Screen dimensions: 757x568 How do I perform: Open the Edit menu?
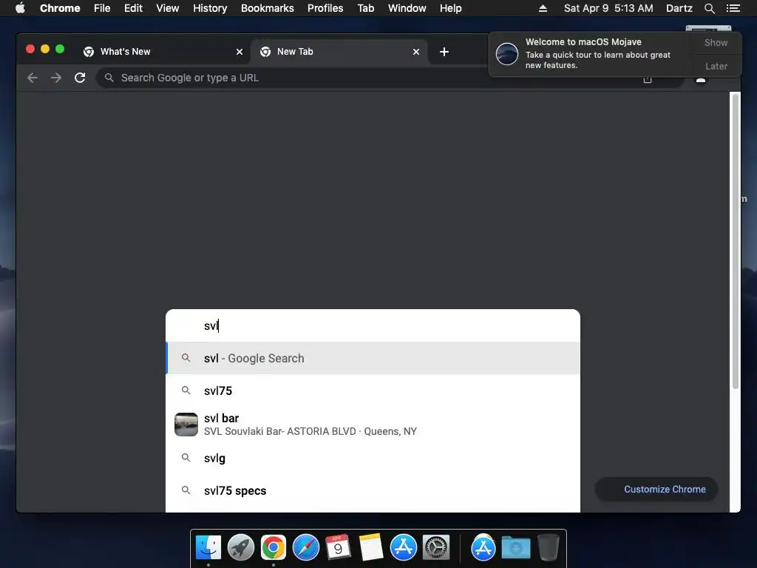point(133,8)
